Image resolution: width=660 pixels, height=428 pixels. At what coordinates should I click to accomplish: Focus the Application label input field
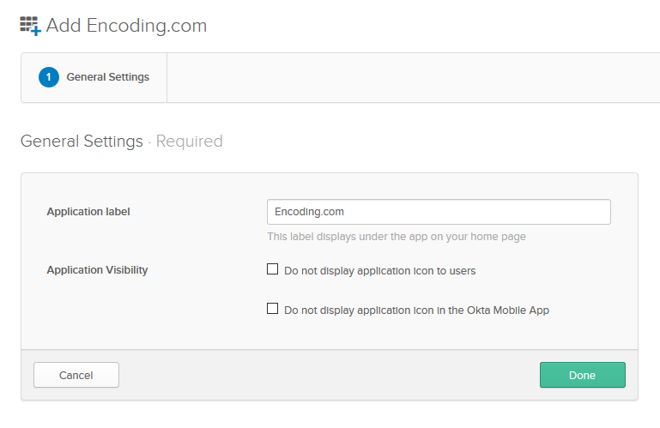point(439,212)
